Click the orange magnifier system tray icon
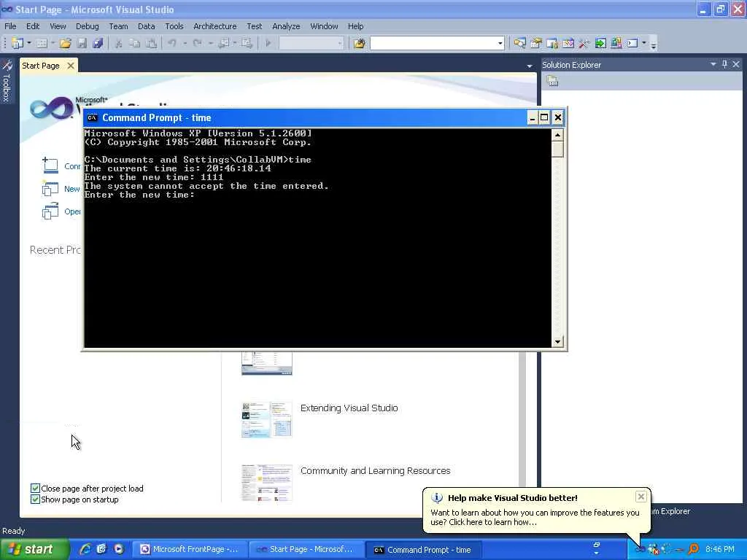This screenshot has width=747, height=560. (x=693, y=549)
